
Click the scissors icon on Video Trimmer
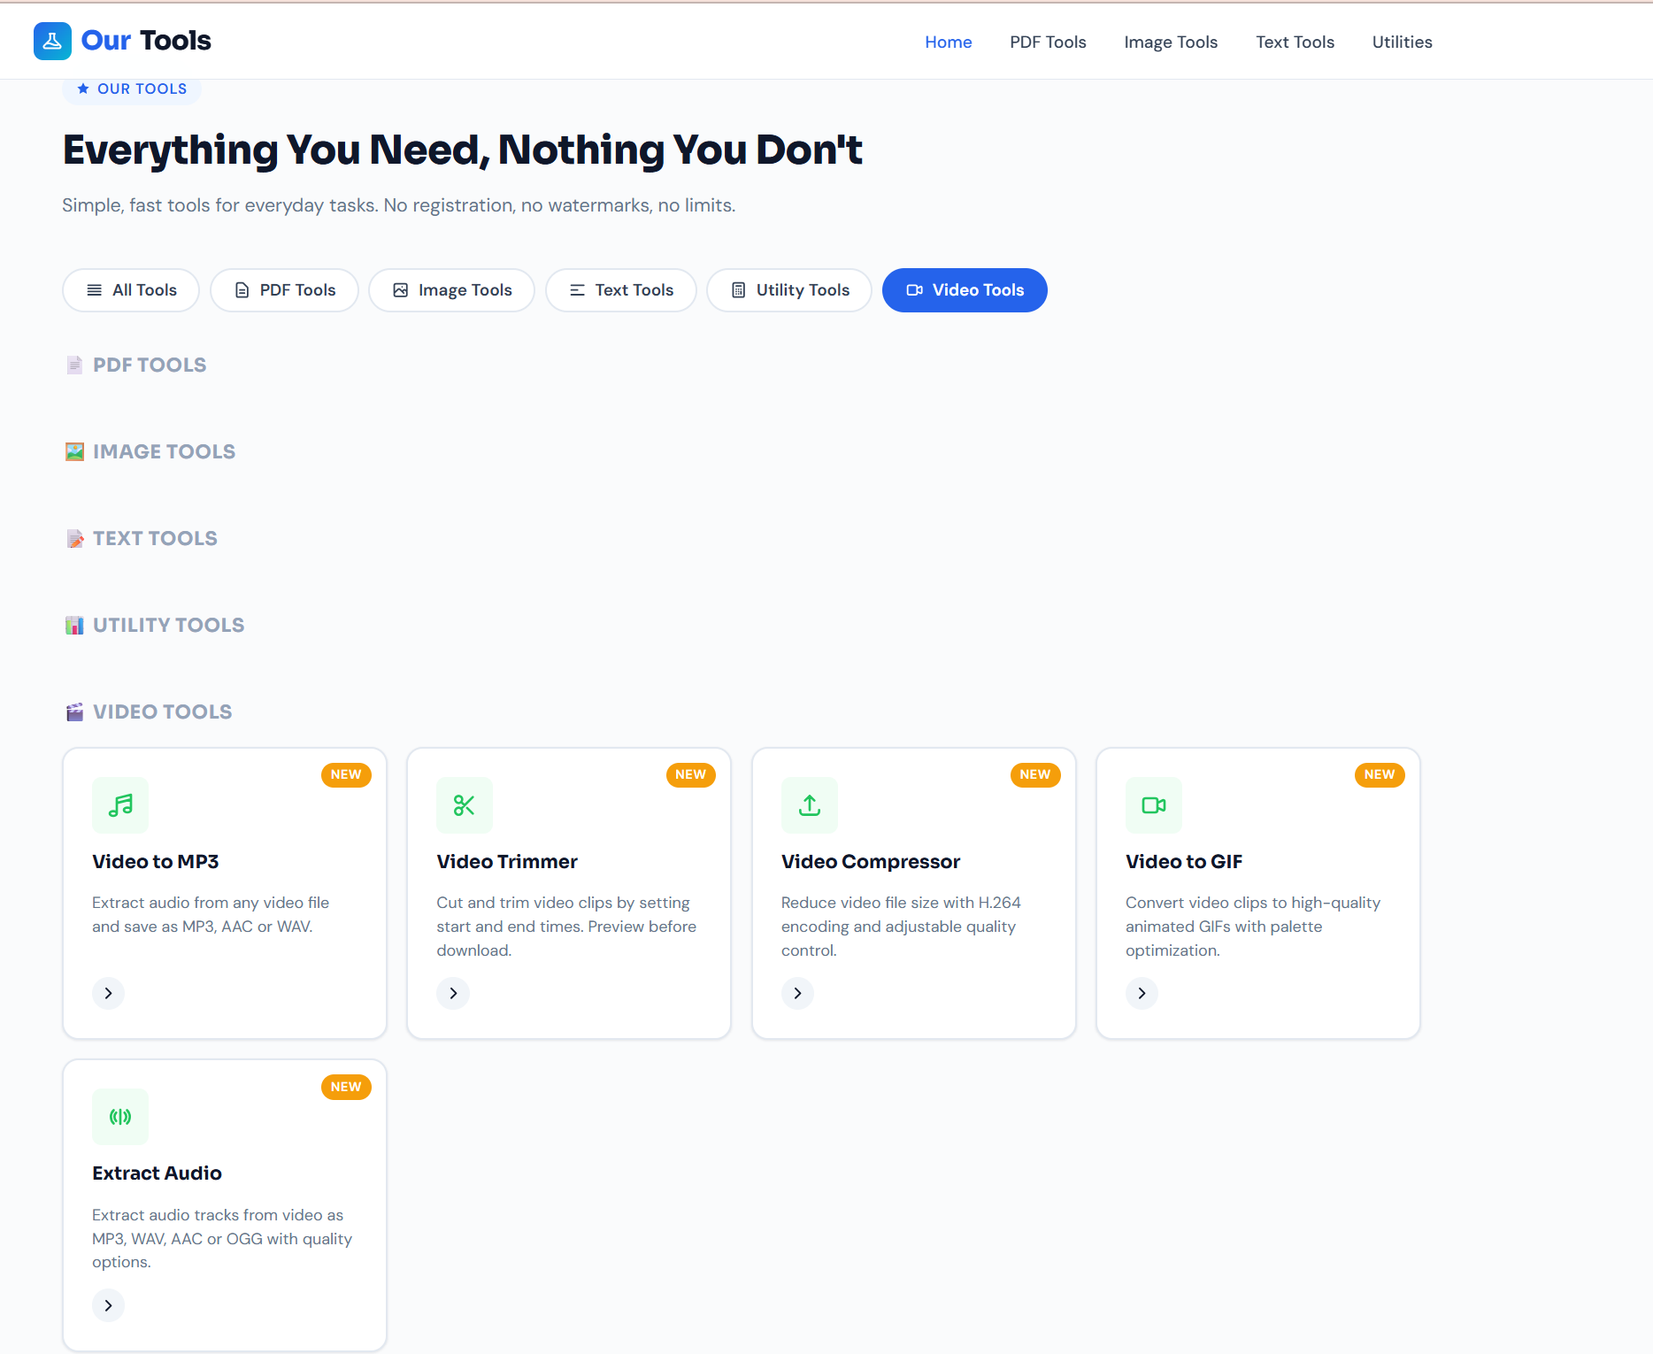coord(464,805)
